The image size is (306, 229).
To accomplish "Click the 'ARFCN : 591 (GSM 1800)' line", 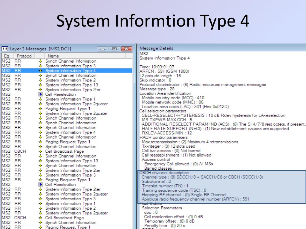I will click(164, 71).
